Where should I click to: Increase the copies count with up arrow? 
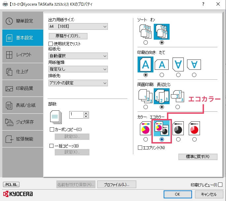[86, 113]
